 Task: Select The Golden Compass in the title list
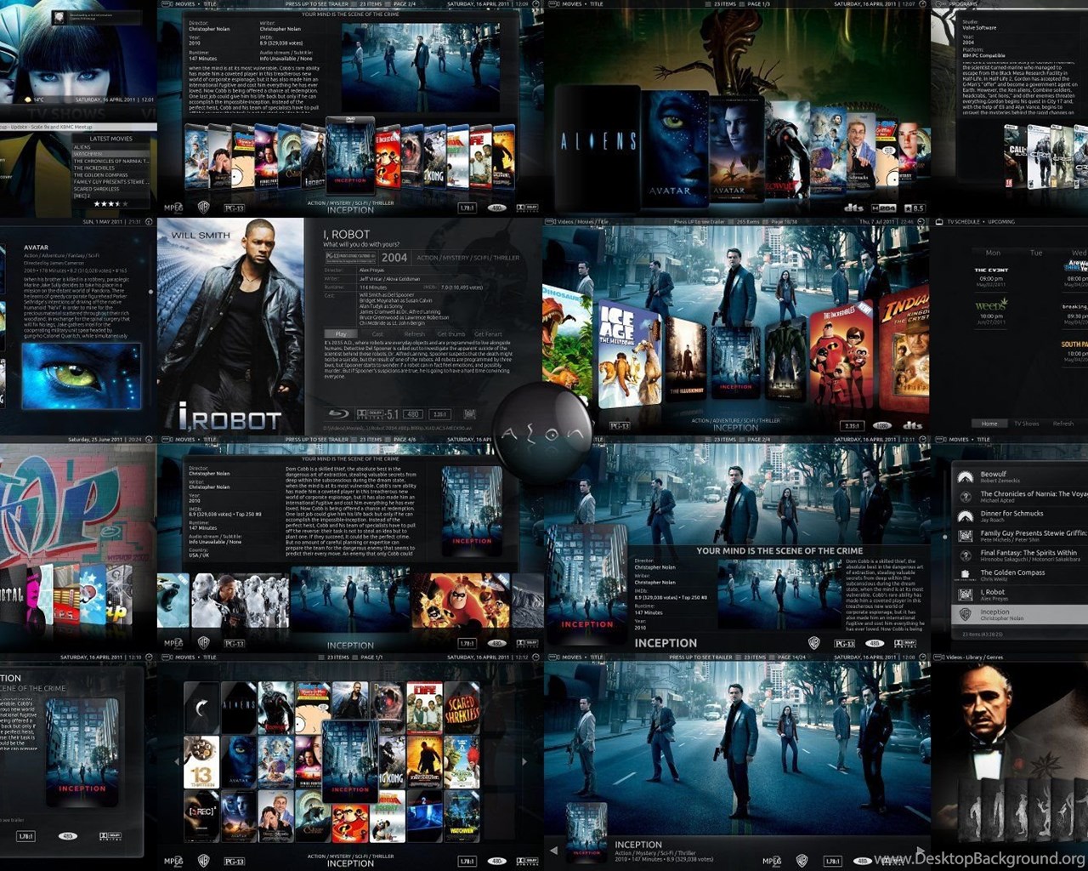1020,574
